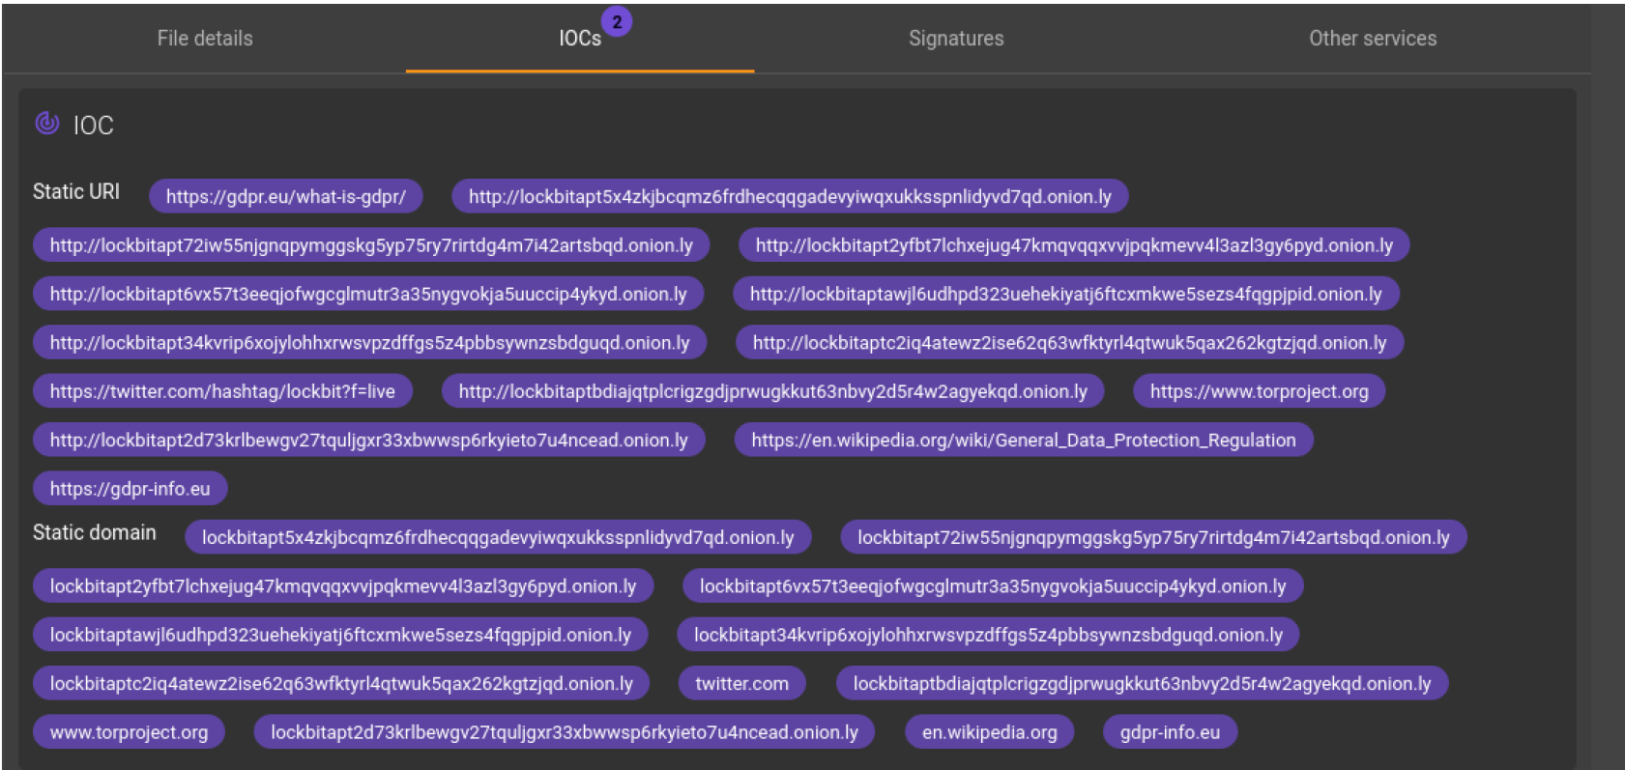Image resolution: width=1625 pixels, height=770 pixels.
Task: Click the Wikipedia General_Data_Protection_Regulation URI chip
Action: pos(1024,441)
